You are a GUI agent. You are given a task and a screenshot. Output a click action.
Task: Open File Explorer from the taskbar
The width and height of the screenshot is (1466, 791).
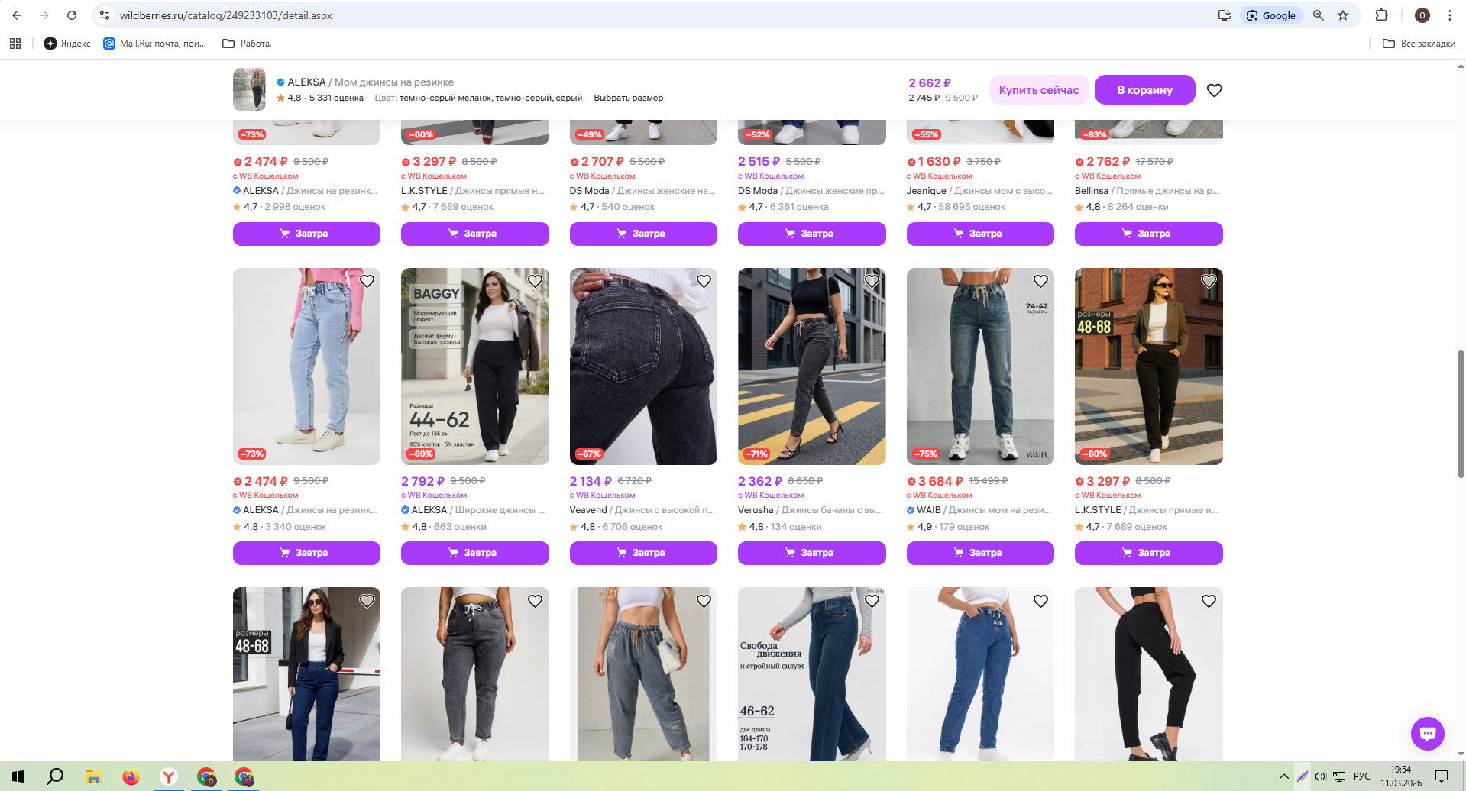pyautogui.click(x=93, y=776)
